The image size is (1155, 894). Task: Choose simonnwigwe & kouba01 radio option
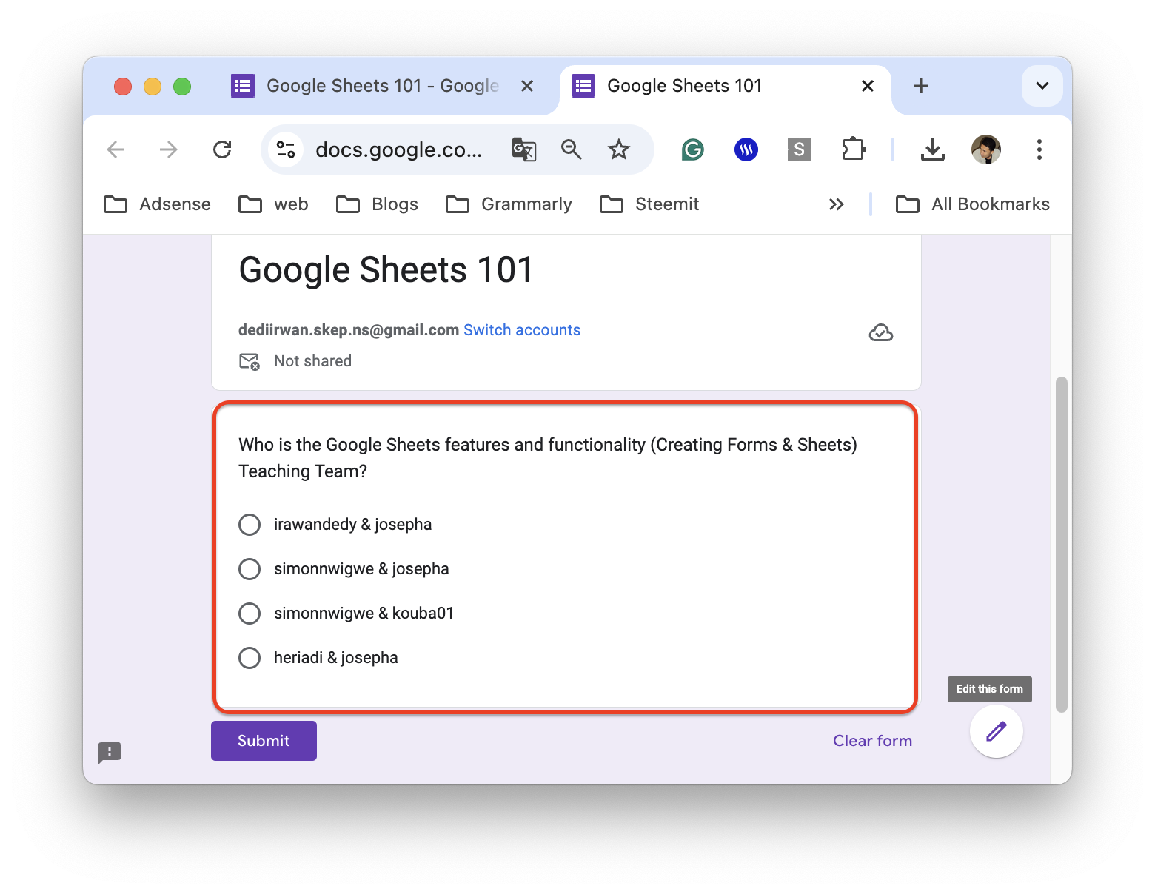click(250, 614)
